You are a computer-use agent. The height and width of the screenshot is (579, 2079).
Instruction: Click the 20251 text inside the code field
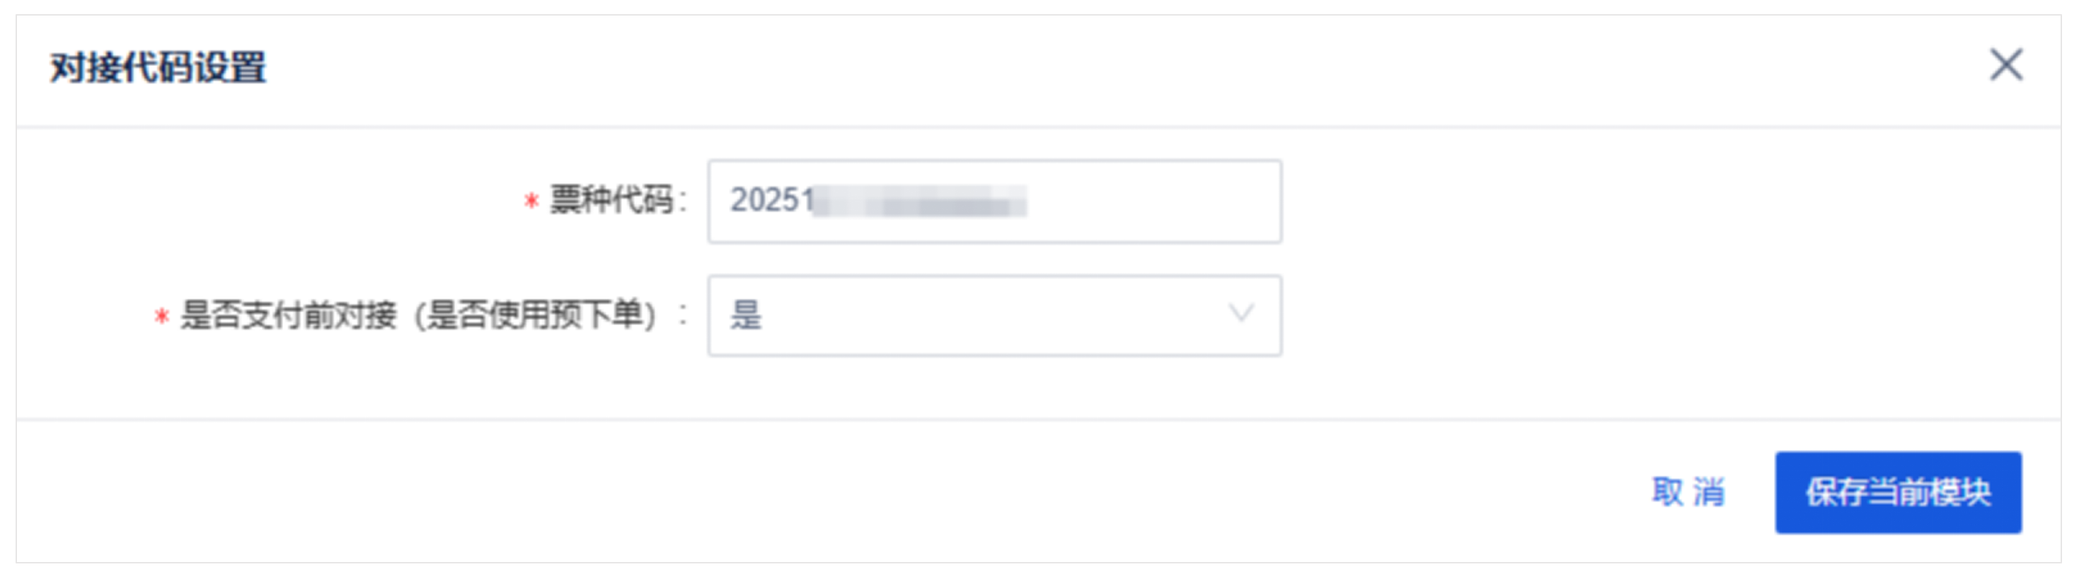(x=772, y=200)
